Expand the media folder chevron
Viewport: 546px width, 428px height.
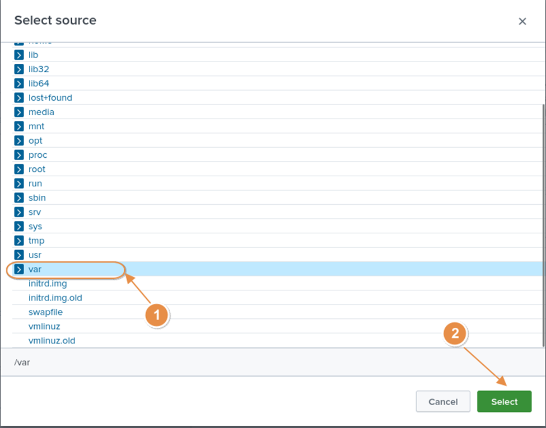point(19,112)
